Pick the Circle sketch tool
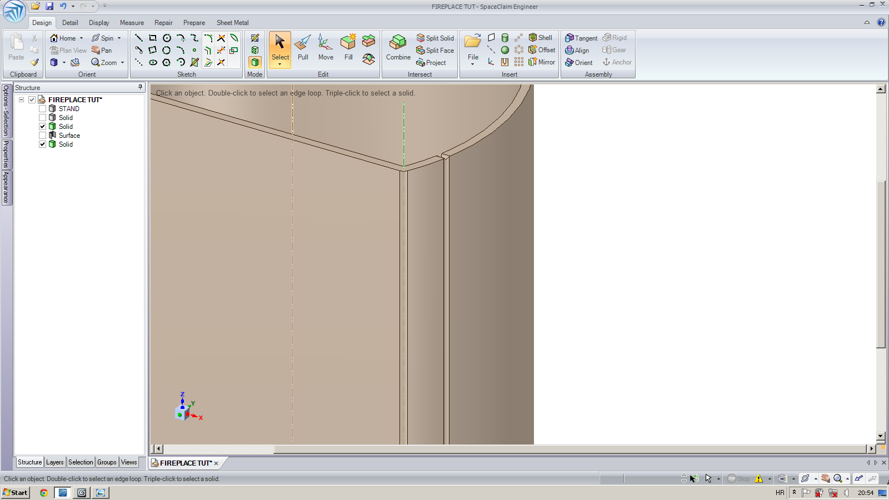This screenshot has width=889, height=500. coord(167,38)
